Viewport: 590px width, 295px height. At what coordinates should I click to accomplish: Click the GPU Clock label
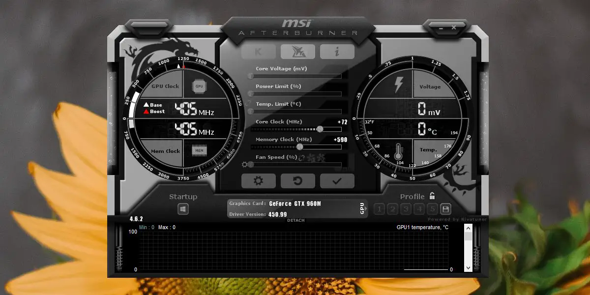pos(165,87)
